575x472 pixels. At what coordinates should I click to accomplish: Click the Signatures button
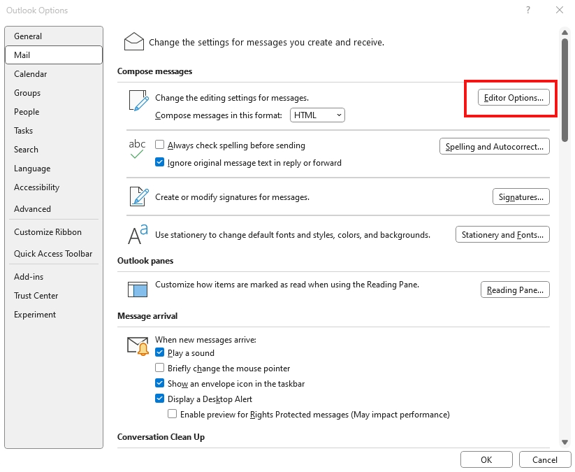[521, 196]
